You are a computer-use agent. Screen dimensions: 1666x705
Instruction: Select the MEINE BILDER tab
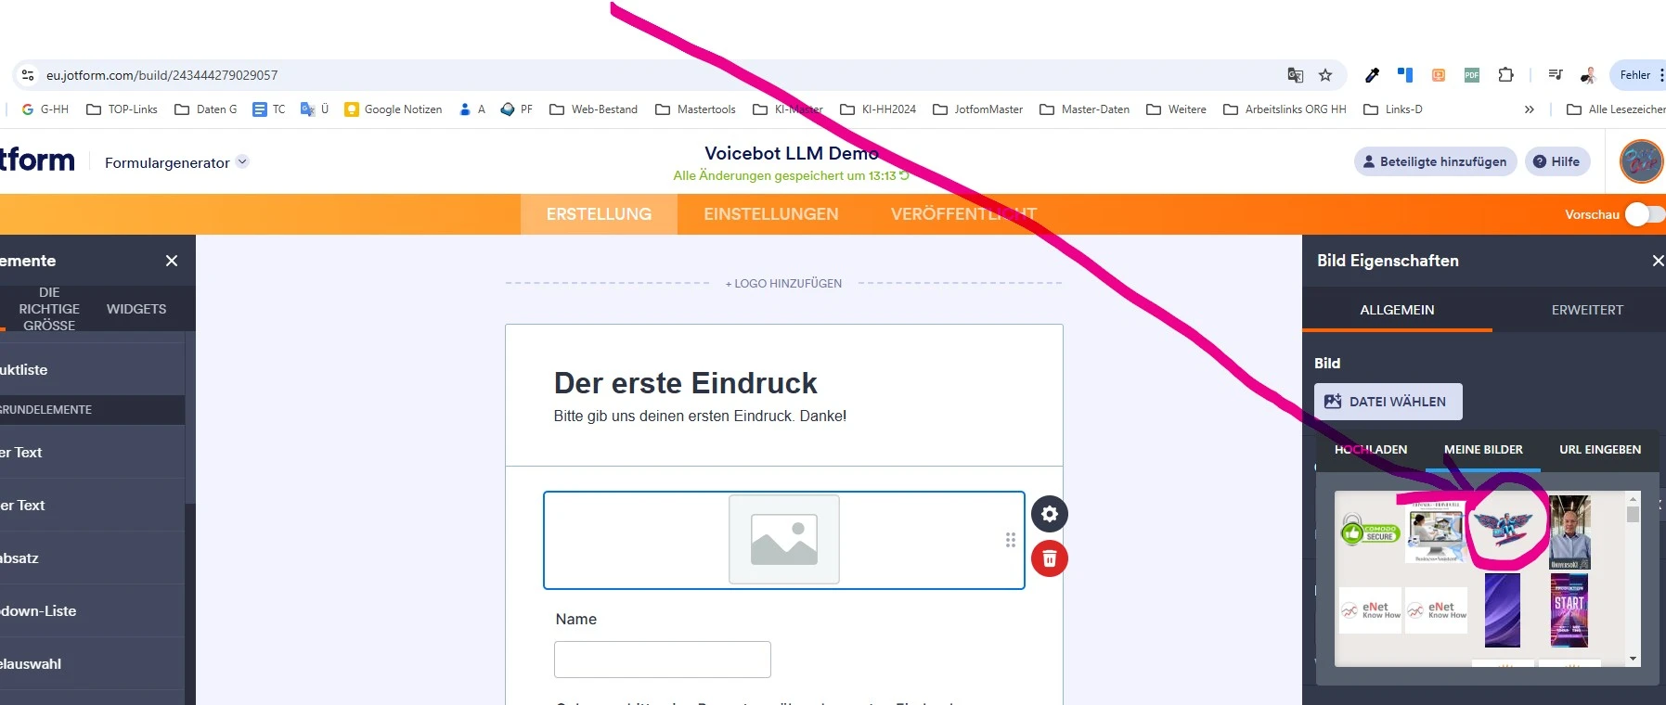pos(1483,450)
